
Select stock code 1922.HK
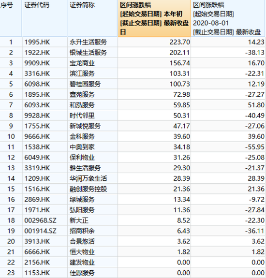coord(37,53)
